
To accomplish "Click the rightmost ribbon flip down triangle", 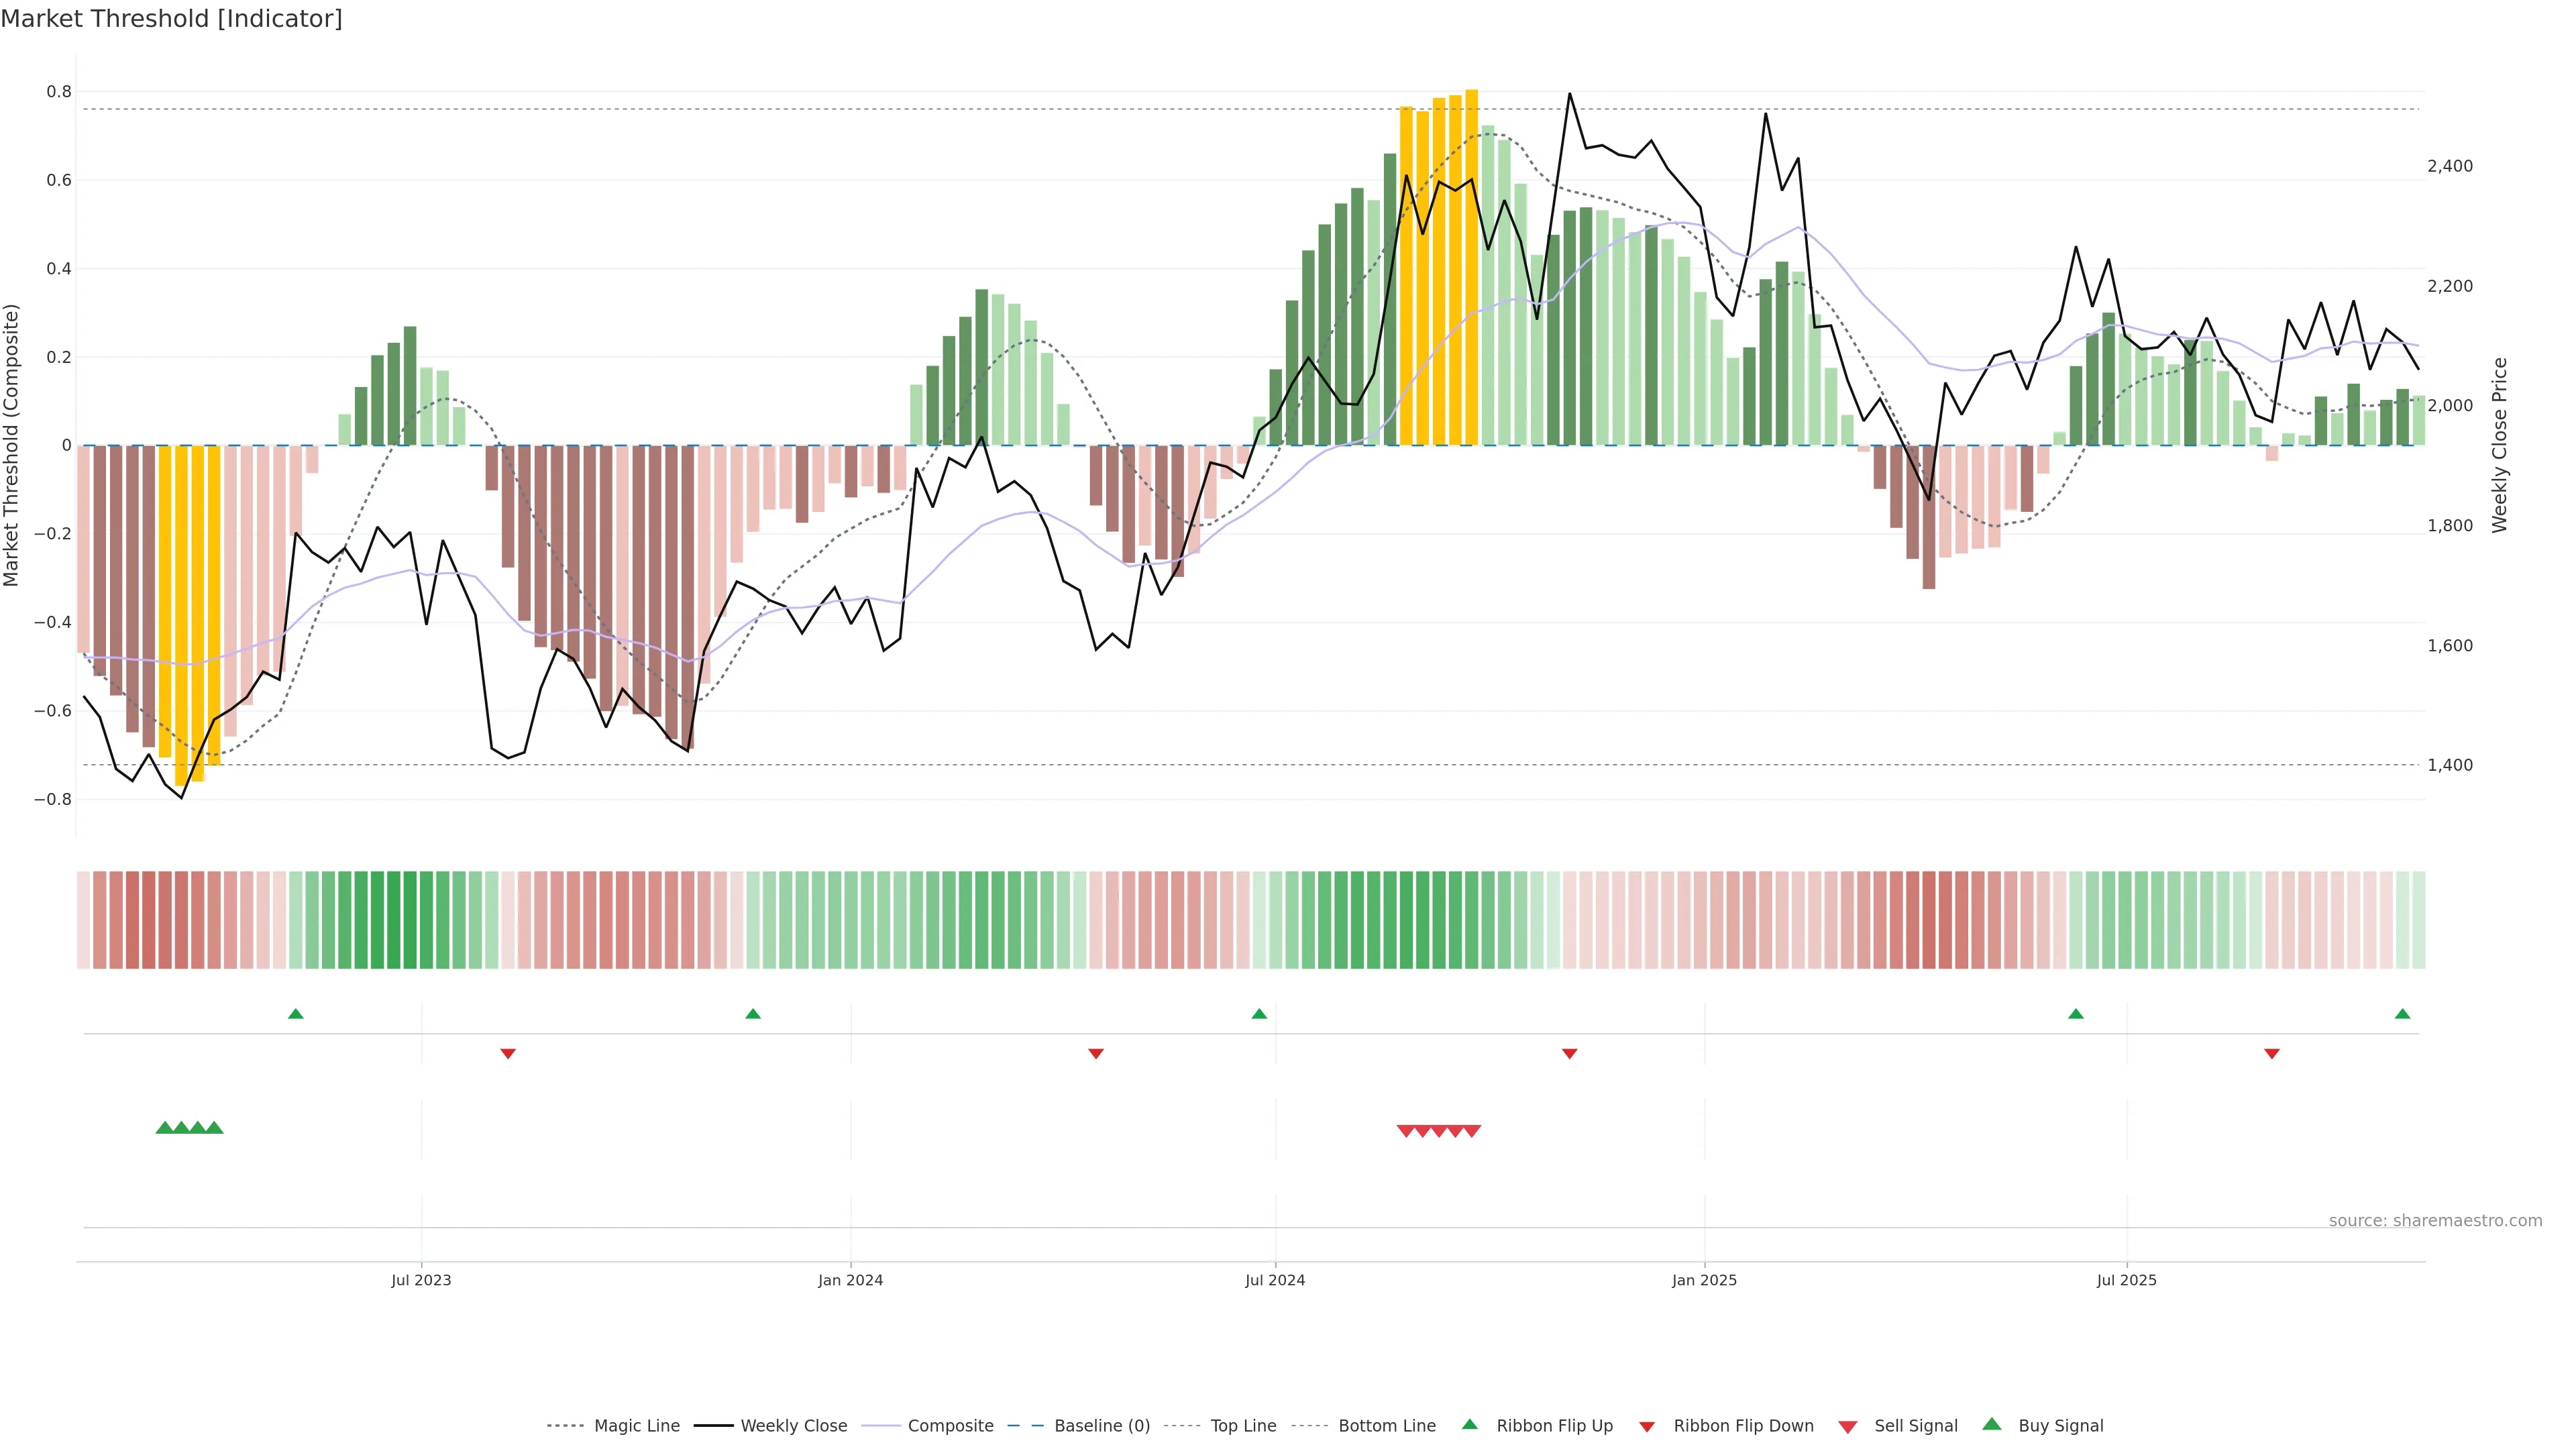I will click(x=2271, y=1053).
